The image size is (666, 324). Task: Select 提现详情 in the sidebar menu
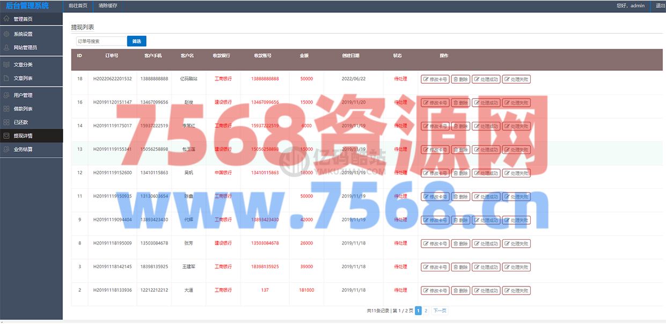coord(23,136)
